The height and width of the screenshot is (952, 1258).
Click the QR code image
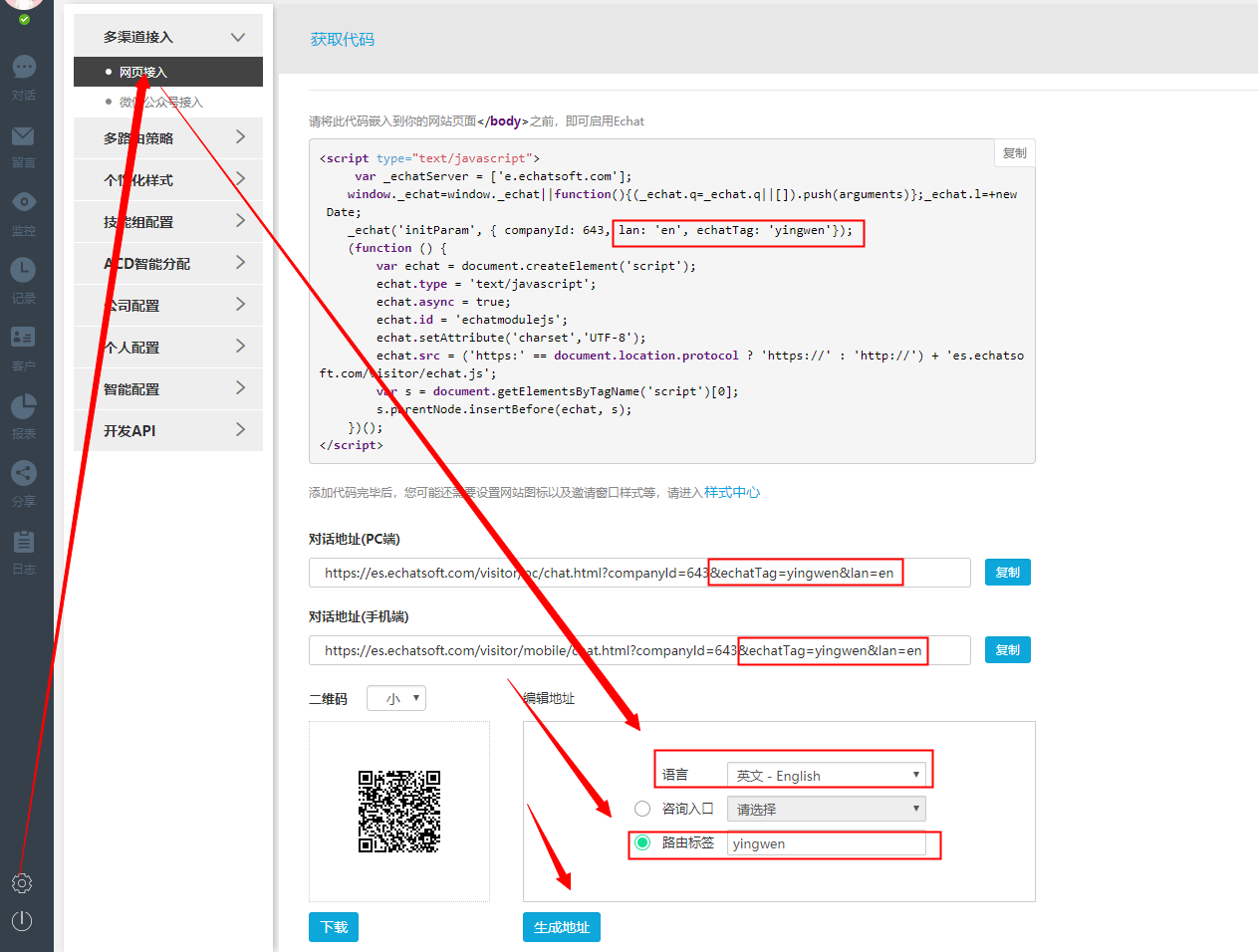(399, 812)
